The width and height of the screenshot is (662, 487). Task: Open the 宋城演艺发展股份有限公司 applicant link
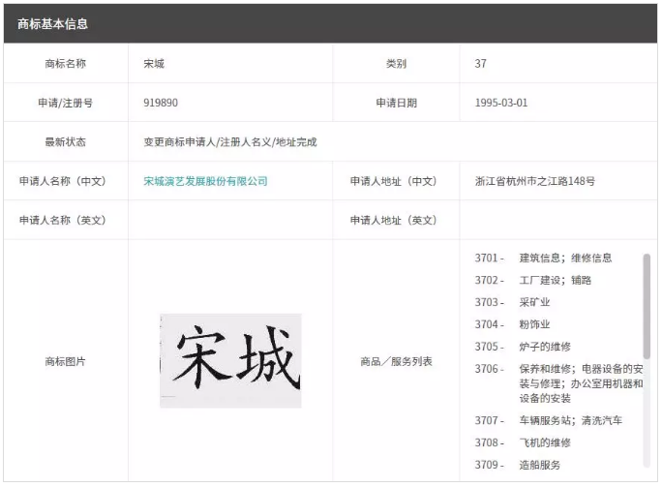205,181
